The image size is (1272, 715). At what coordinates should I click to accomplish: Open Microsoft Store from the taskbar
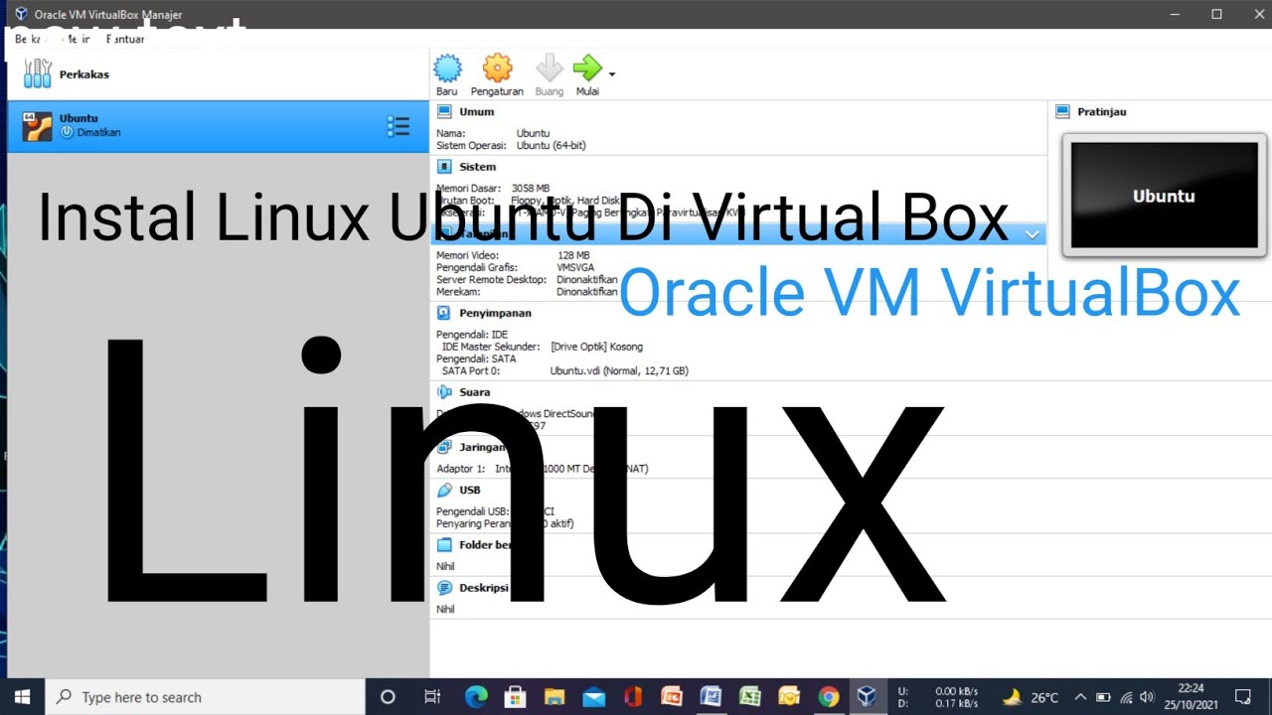pyautogui.click(x=515, y=697)
